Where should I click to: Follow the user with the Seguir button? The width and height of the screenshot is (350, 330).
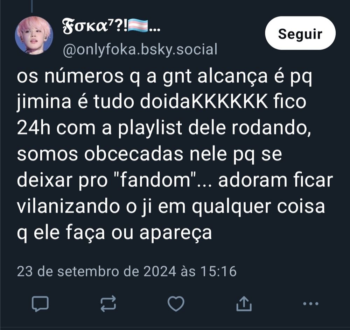tap(300, 33)
